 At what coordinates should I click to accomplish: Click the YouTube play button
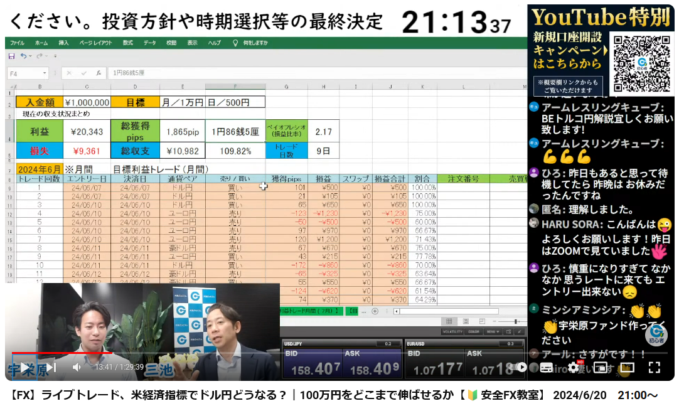pyautogui.click(x=25, y=367)
